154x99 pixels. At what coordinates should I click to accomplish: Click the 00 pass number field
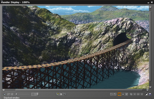pos(138,94)
